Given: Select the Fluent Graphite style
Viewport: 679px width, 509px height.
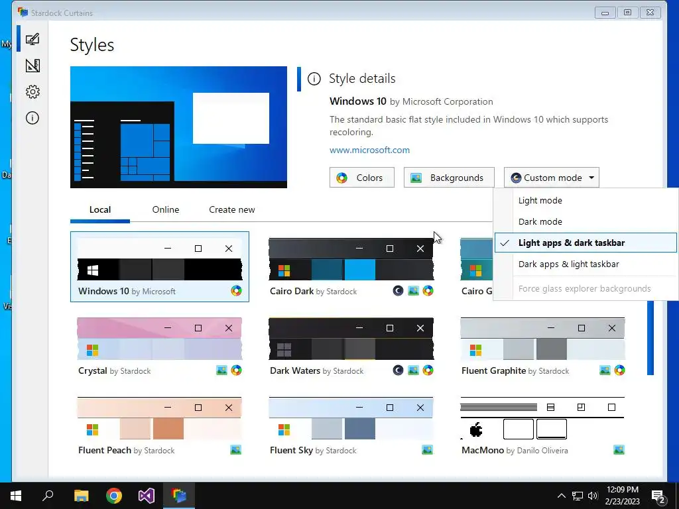Looking at the screenshot, I should (x=542, y=346).
